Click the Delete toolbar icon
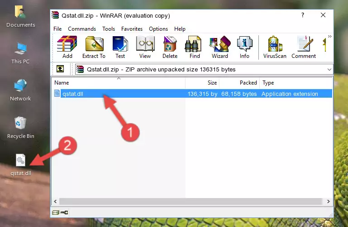Screen dimensions: 348x227 (x=170, y=47)
